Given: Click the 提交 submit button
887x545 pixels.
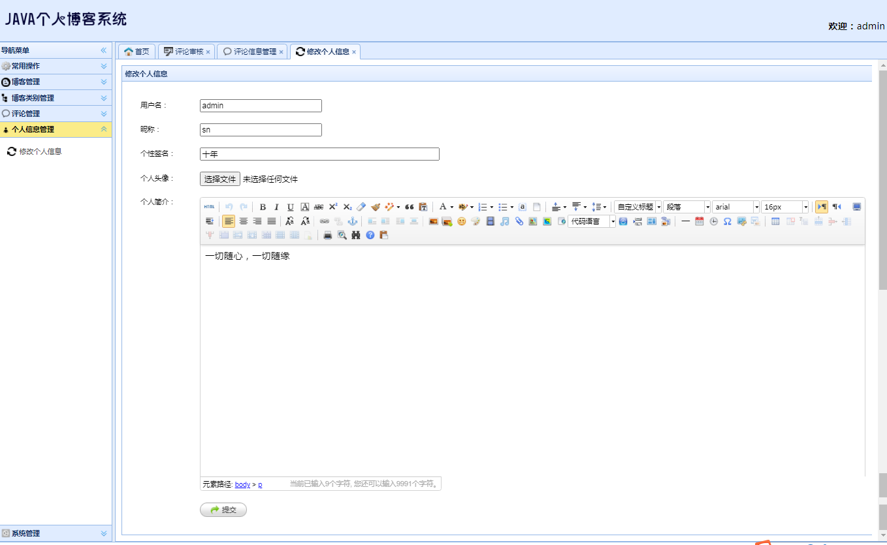Looking at the screenshot, I should coord(223,510).
